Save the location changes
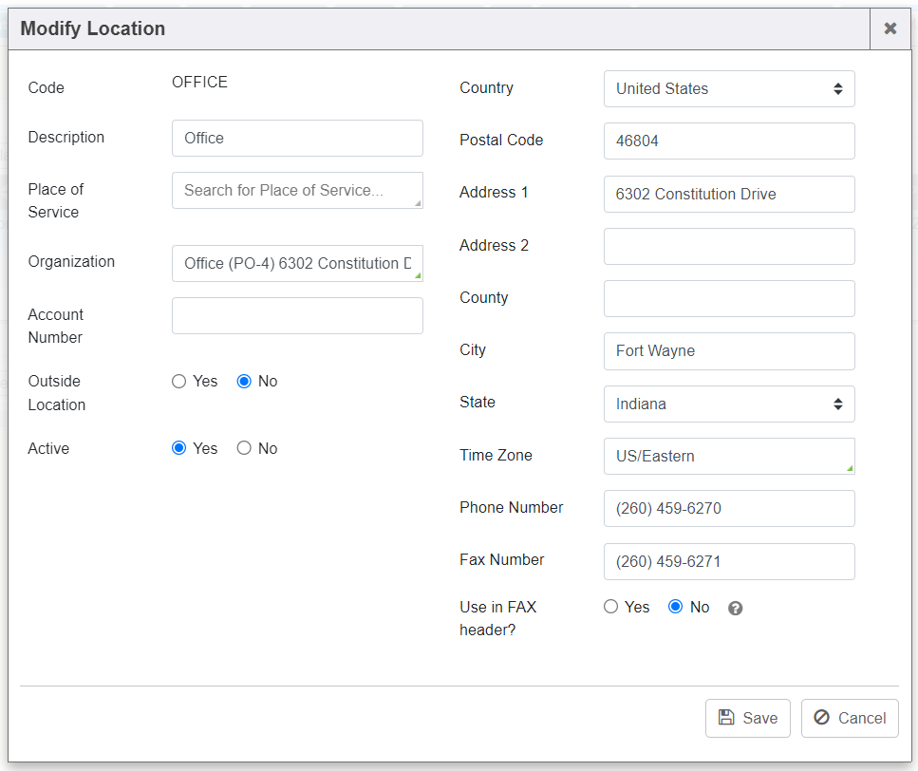Screen dimensions: 918x771 point(748,718)
